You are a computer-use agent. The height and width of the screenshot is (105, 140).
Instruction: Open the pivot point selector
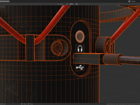[68, 4]
